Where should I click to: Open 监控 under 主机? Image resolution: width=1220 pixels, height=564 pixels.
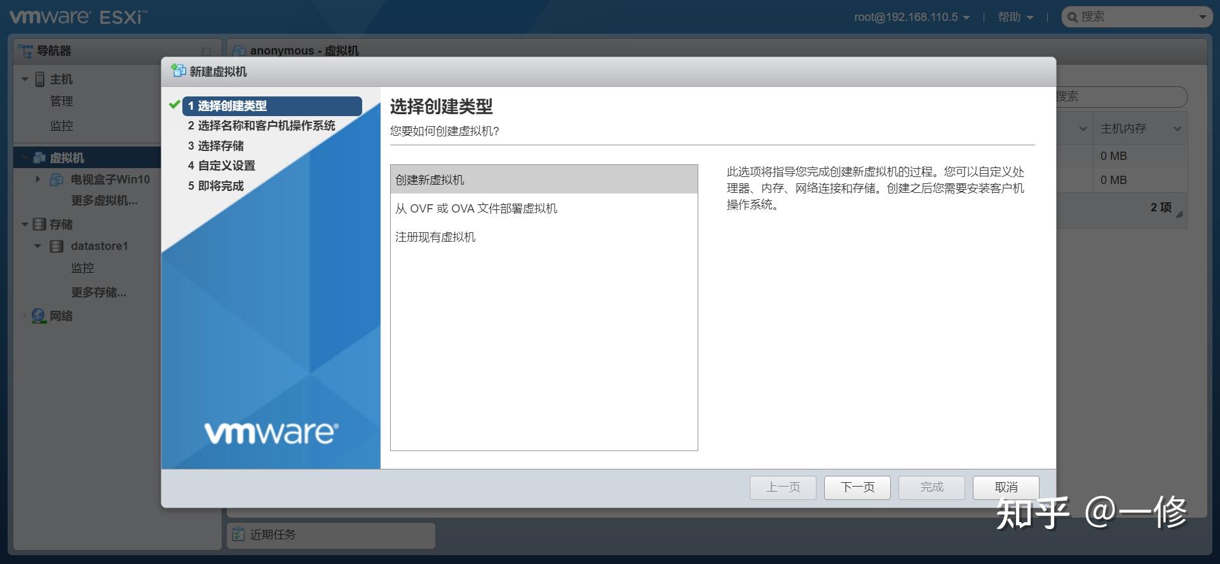pyautogui.click(x=62, y=126)
